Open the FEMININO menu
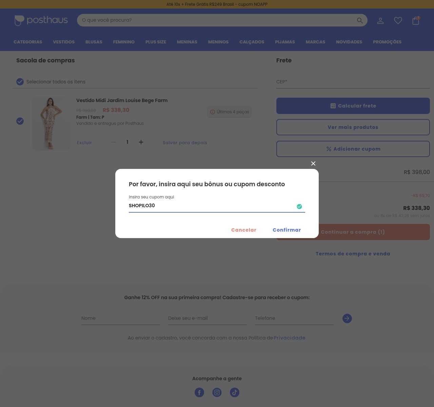 [124, 42]
